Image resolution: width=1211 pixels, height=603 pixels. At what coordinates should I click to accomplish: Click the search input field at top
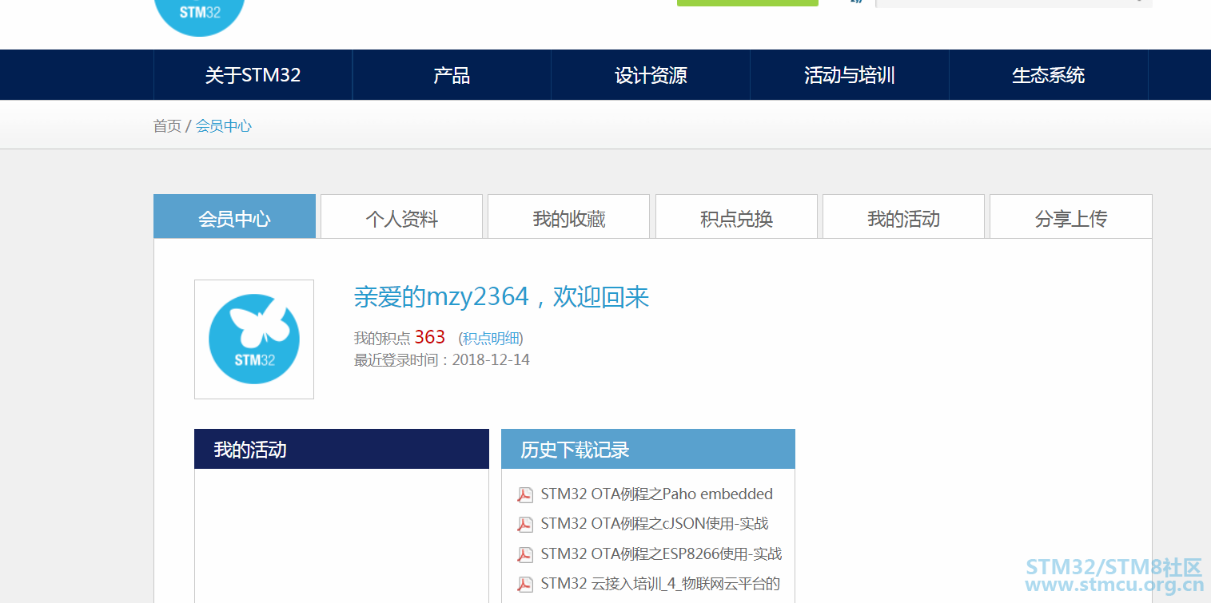click(x=1014, y=3)
